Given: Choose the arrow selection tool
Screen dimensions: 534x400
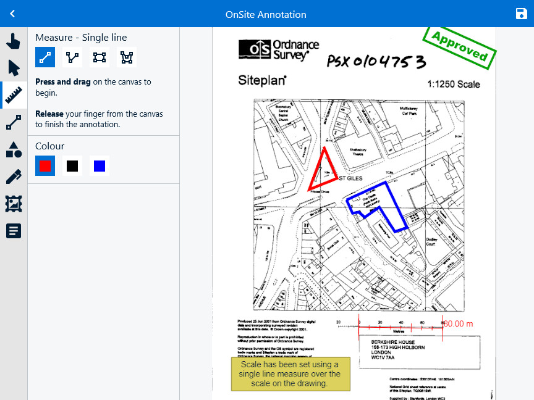Looking at the screenshot, I should [x=14, y=68].
